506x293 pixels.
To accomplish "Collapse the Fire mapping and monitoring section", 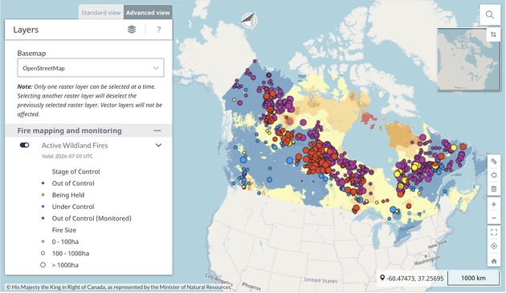I will (157, 130).
